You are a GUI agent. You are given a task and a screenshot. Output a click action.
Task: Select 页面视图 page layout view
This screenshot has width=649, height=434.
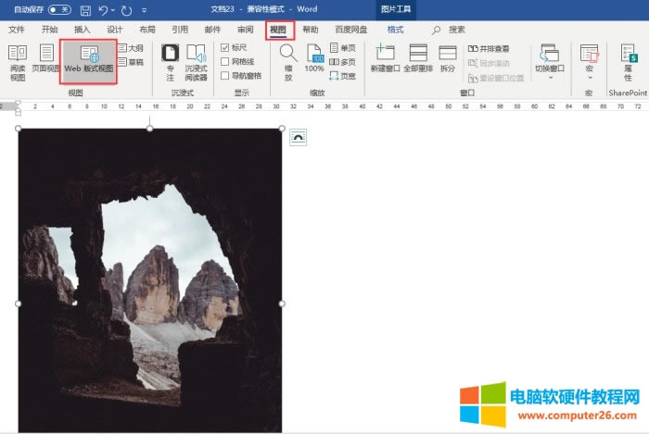pyautogui.click(x=45, y=60)
